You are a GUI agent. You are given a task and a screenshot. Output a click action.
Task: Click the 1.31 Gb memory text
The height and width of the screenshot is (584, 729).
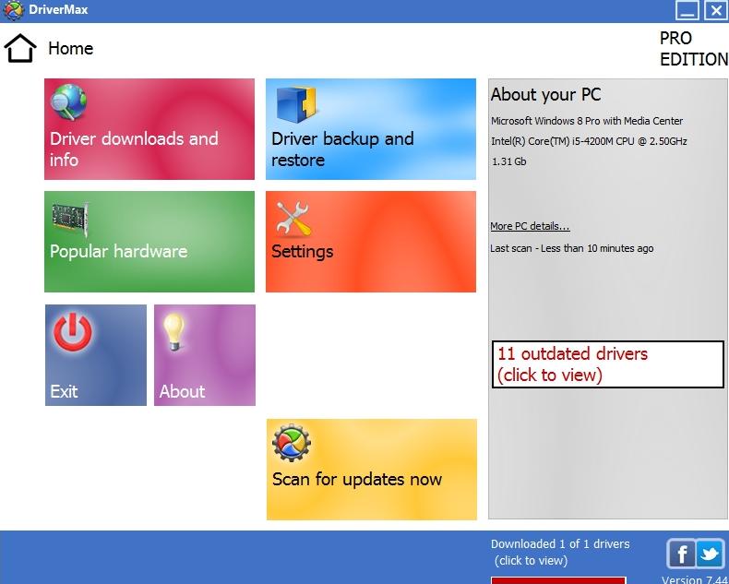(x=508, y=161)
